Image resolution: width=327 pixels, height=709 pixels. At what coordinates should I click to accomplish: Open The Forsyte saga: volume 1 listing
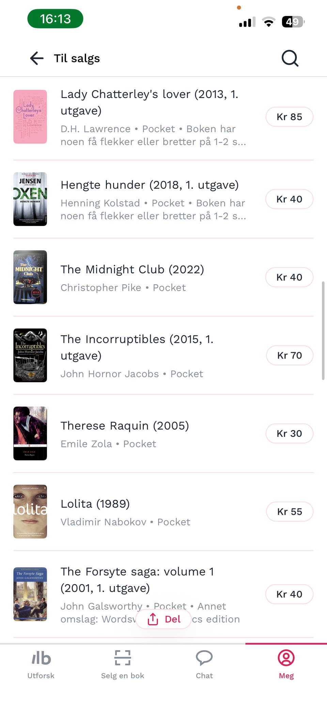point(137,579)
